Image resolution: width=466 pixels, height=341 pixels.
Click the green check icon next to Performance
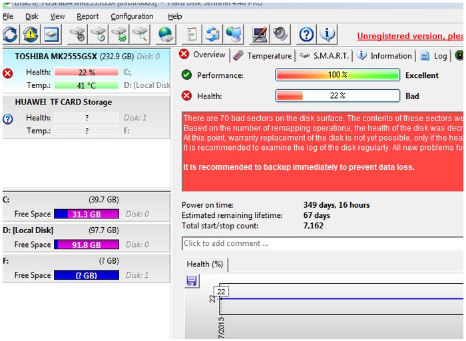[x=186, y=75]
